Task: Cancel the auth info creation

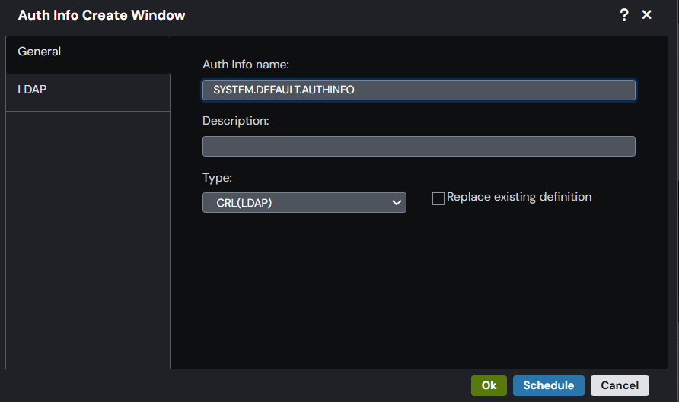Action: click(x=619, y=385)
